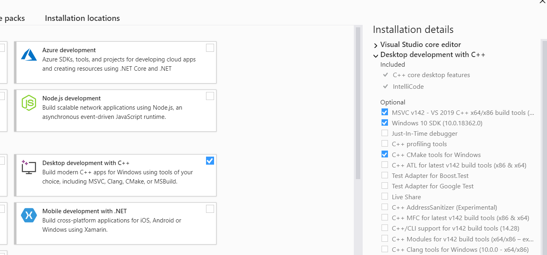This screenshot has width=547, height=255.
Task: Enable C++/CLI support for v142 build tools
Action: 385,228
